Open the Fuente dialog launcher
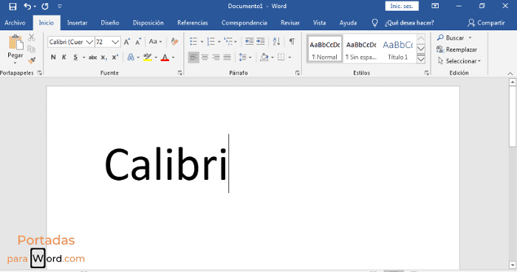Image resolution: width=517 pixels, height=272 pixels. [x=180, y=73]
